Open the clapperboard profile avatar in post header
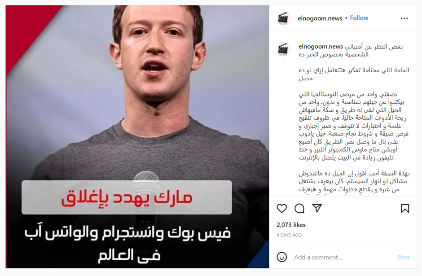The height and width of the screenshot is (276, 422). [x=283, y=18]
